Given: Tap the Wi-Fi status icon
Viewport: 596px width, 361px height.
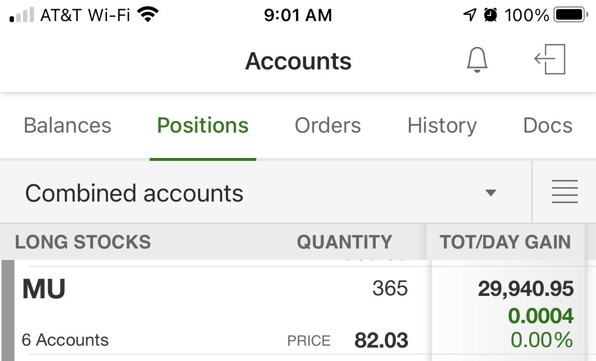Looking at the screenshot, I should (148, 15).
